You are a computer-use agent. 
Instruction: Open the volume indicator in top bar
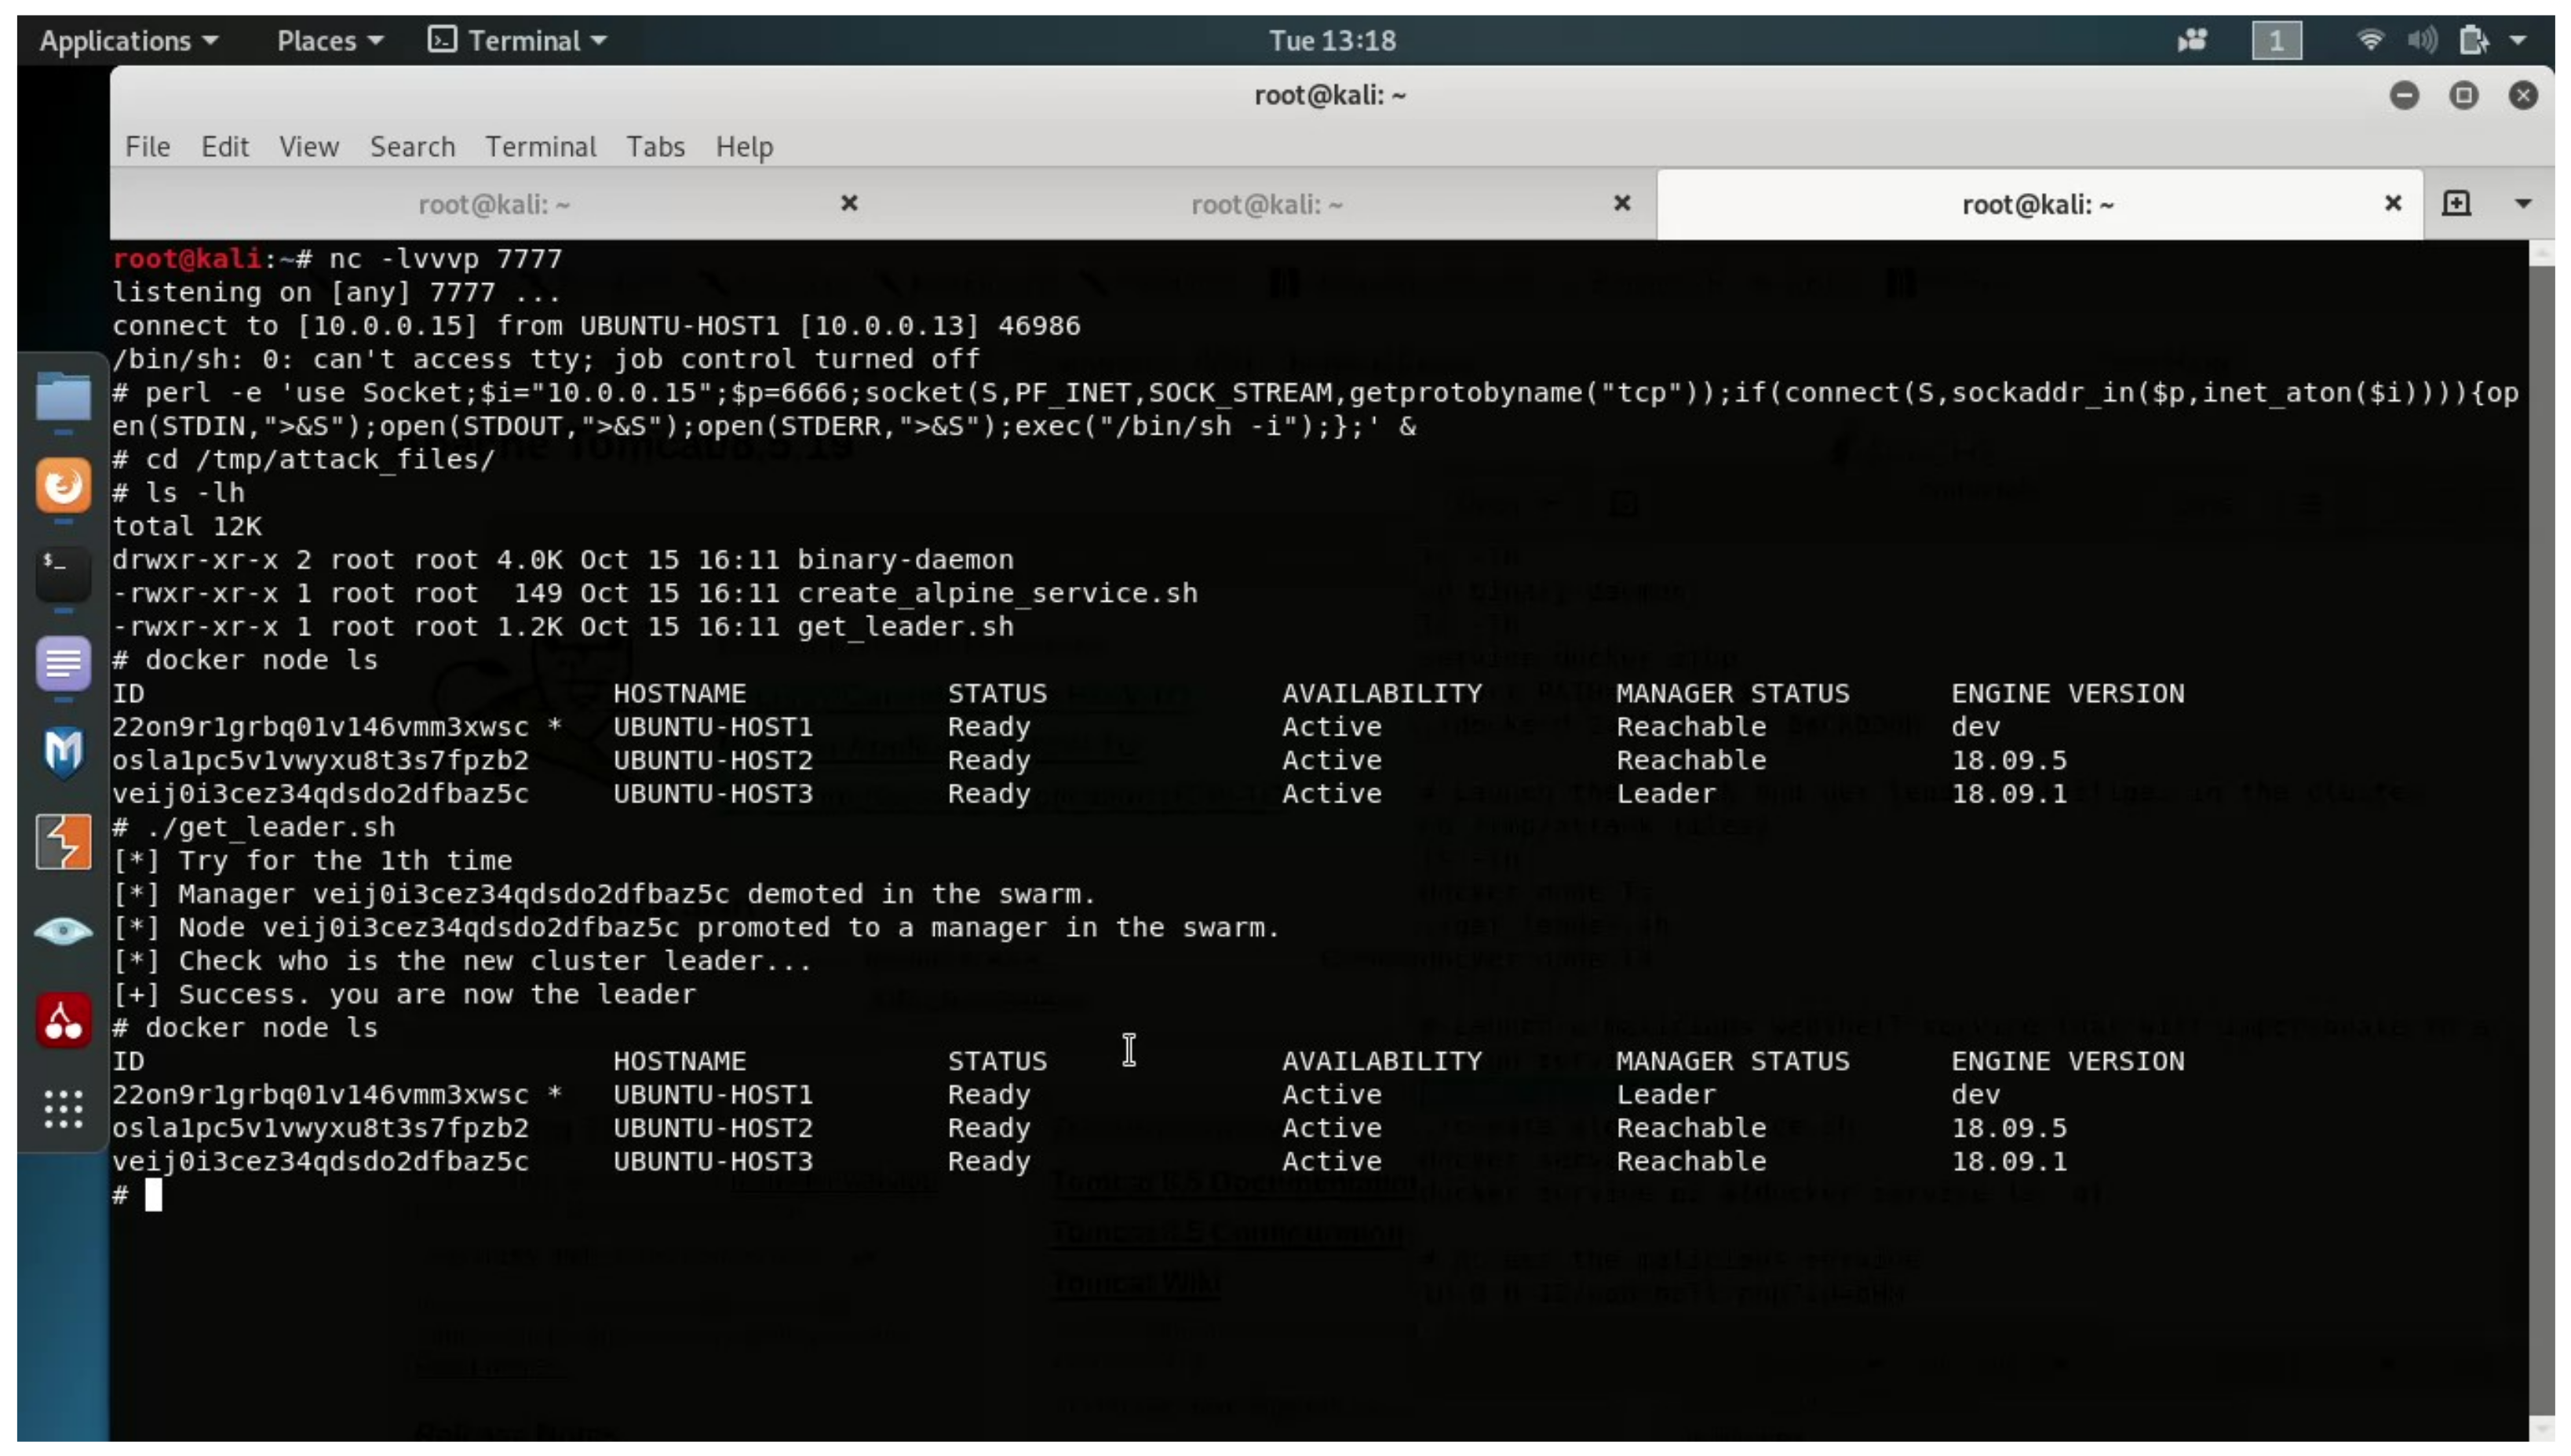(2421, 40)
